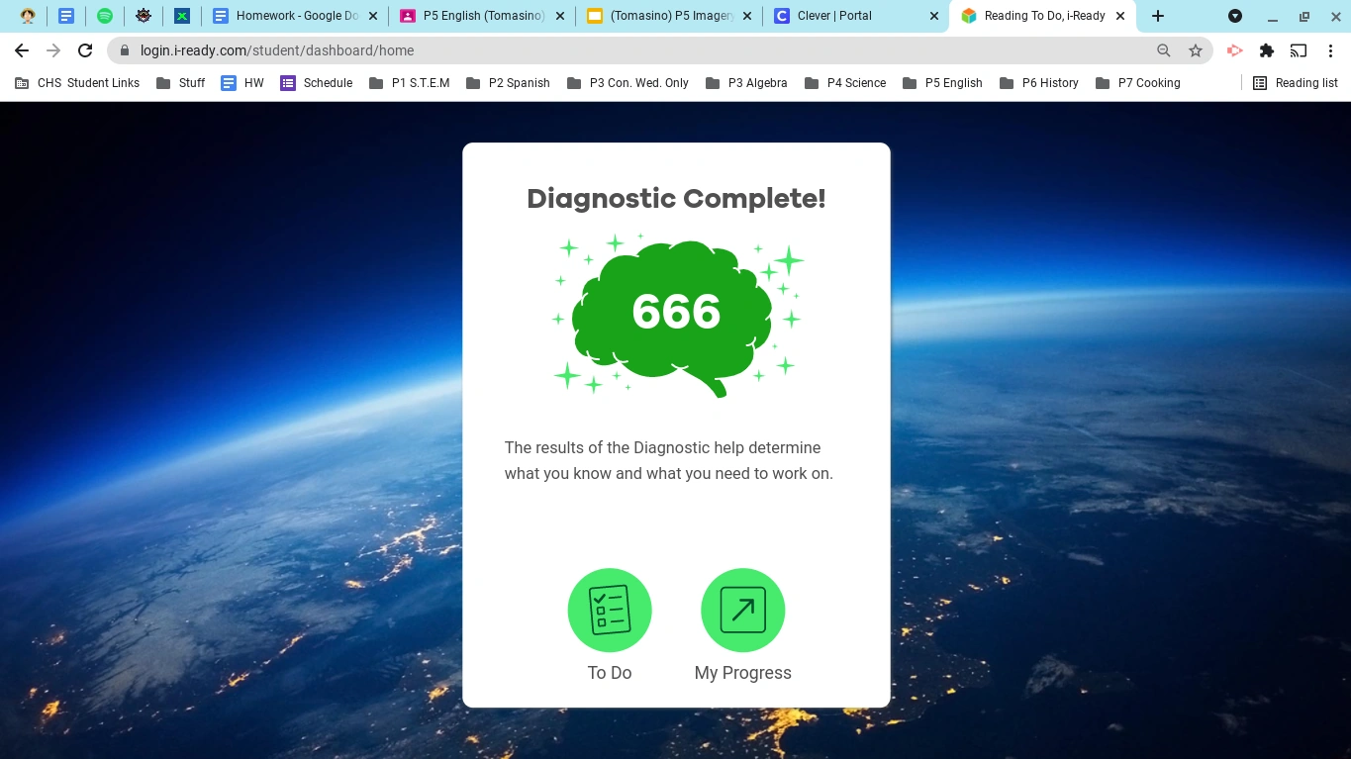Select the pinned Excel spreadsheet tab

[182, 16]
